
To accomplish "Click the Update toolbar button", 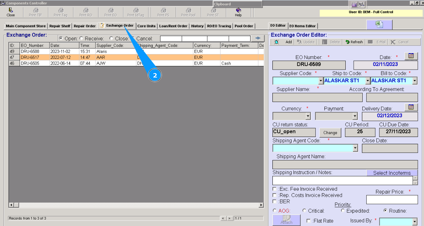I will (306, 42).
